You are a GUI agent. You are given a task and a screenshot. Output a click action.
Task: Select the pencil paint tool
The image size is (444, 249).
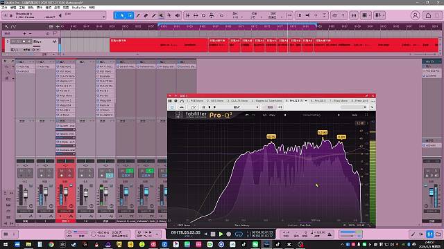coord(138,15)
